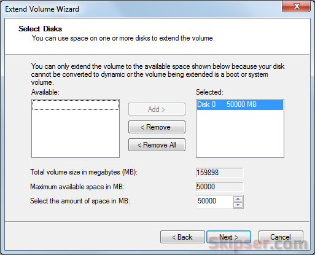Click the grayed-out Add button
The height and width of the screenshot is (255, 315).
(x=157, y=109)
